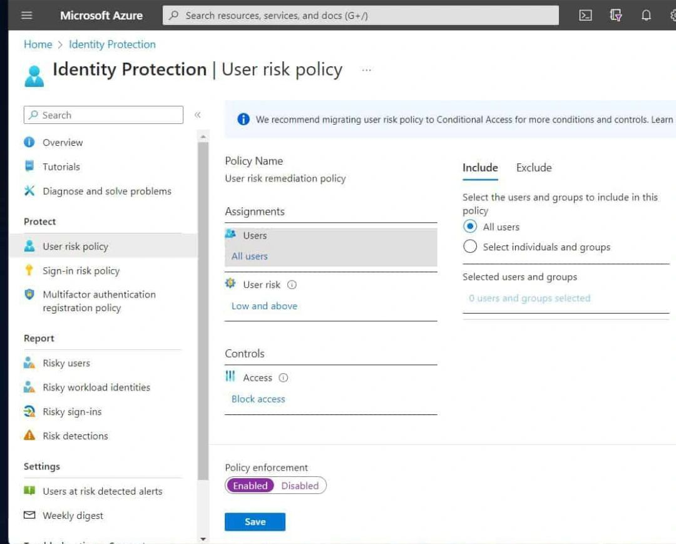Screen dimensions: 676x544
Task: Click the Weekly digest envelope icon
Action: [x=29, y=515]
